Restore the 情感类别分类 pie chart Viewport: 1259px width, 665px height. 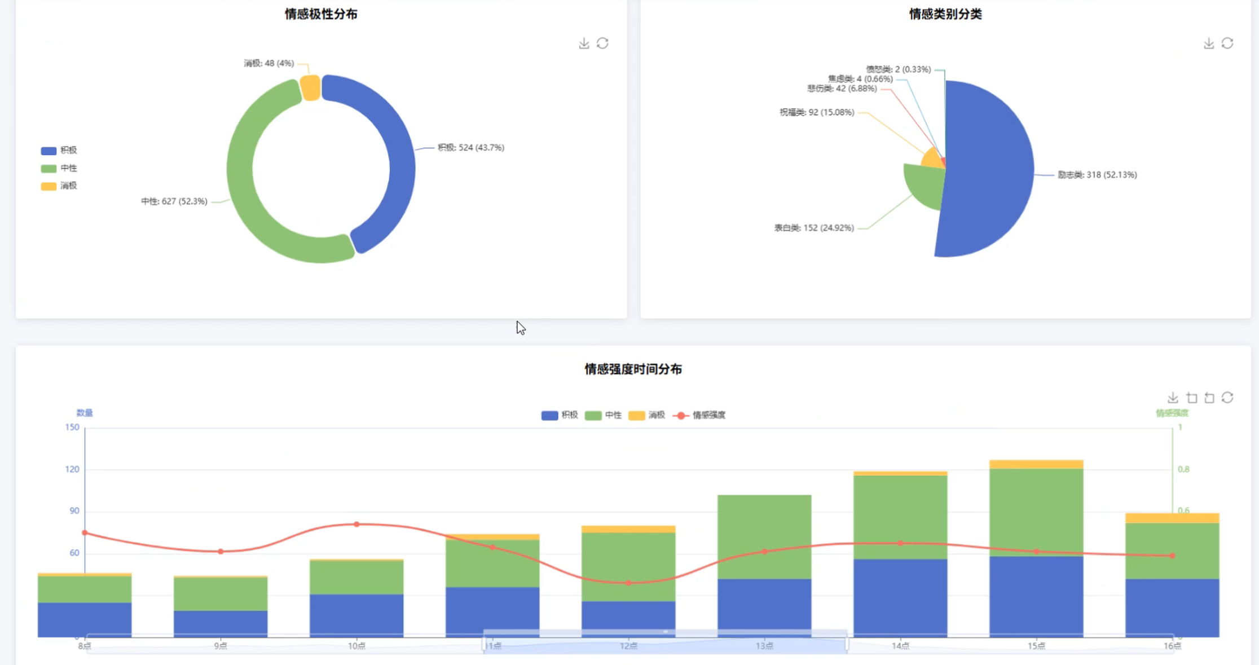(x=1227, y=43)
